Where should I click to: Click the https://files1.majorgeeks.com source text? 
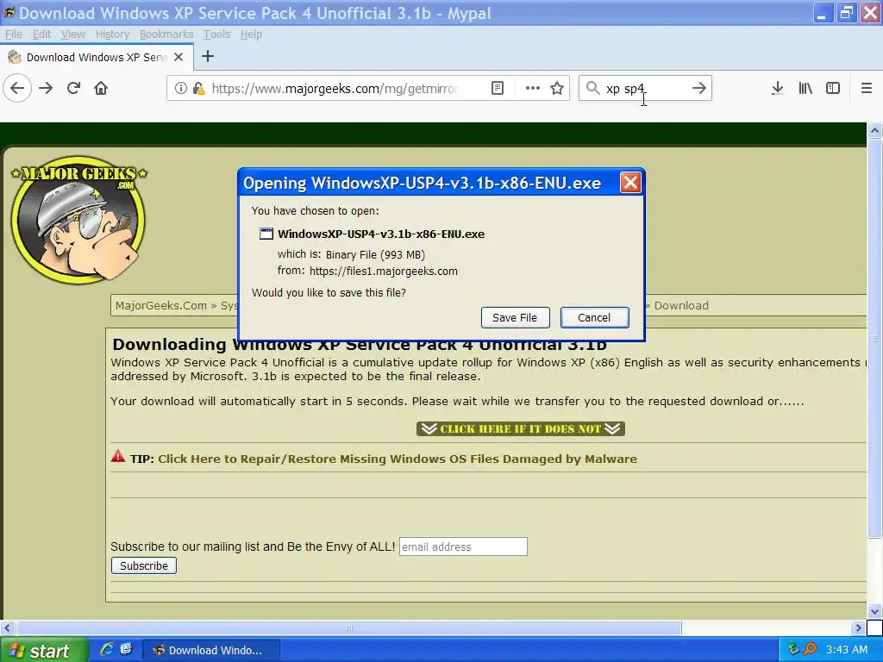tap(384, 272)
